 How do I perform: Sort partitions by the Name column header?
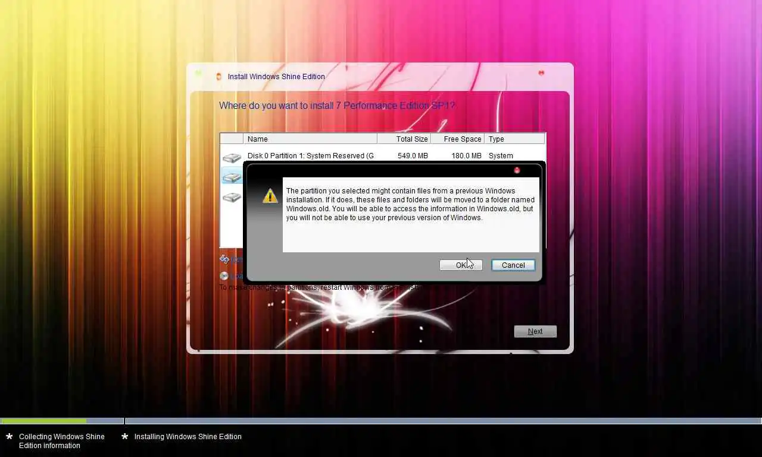310,139
